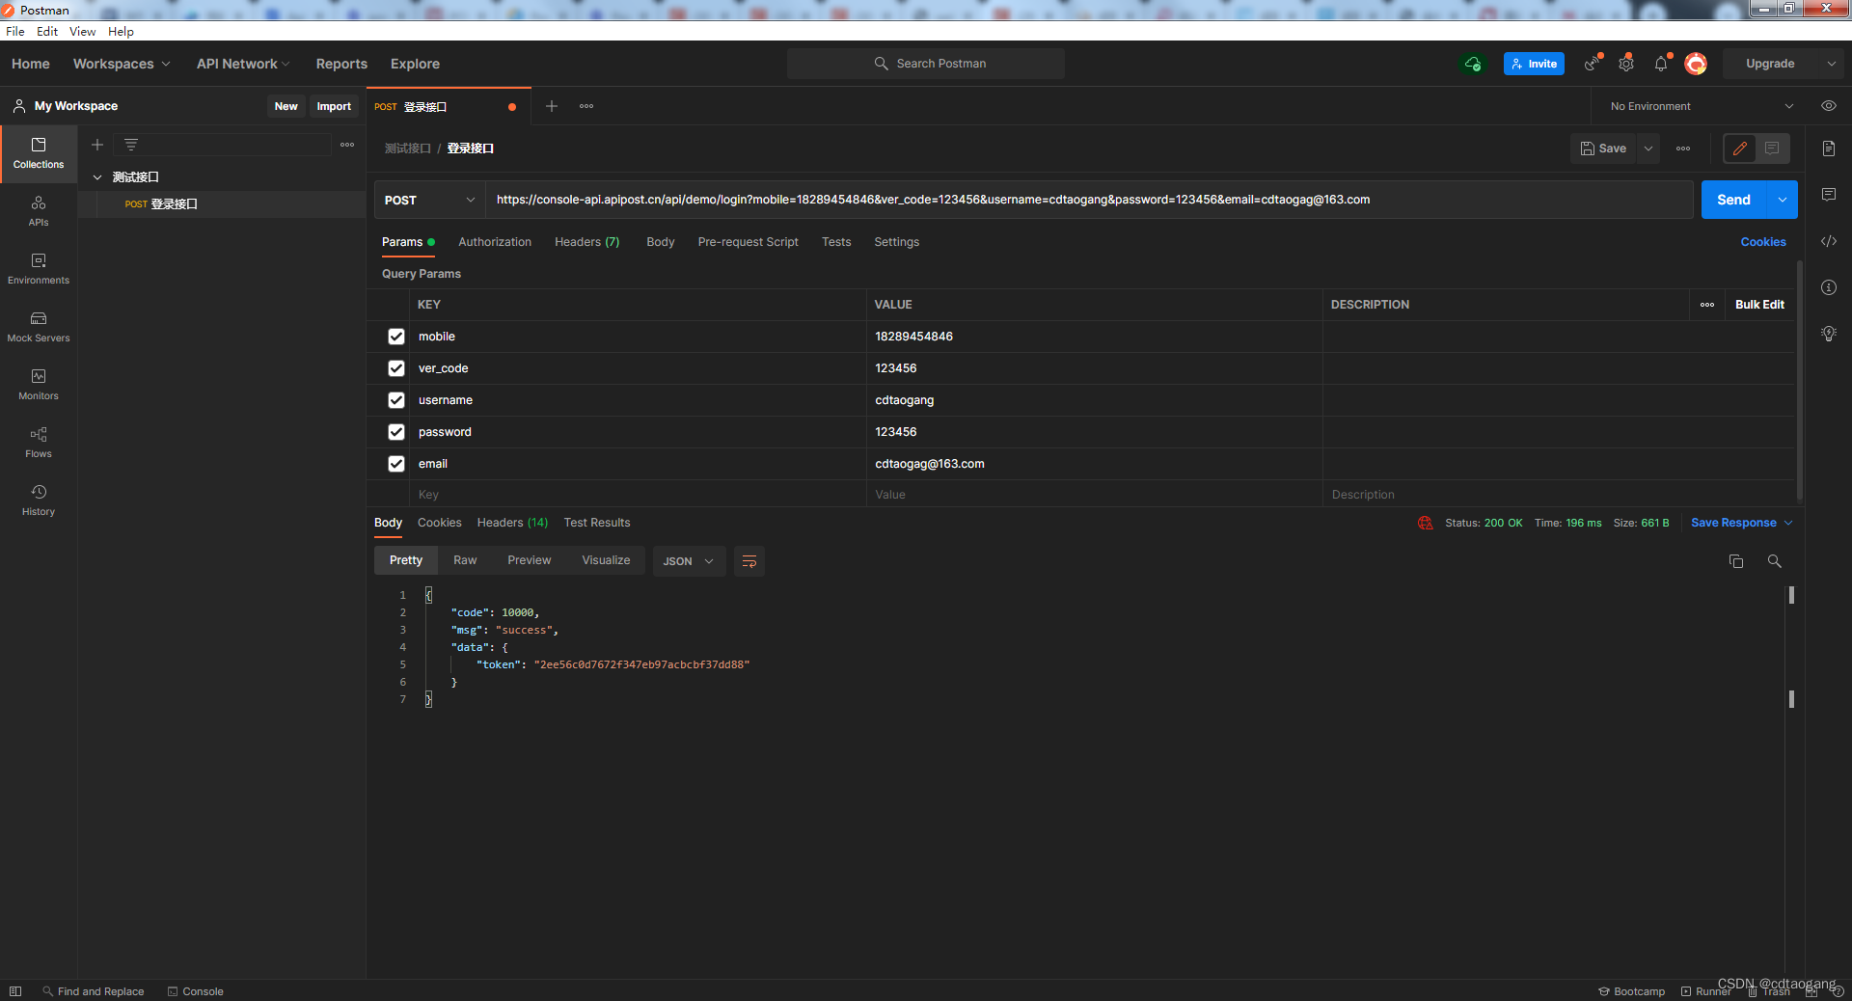
Task: Create a new collection with plus icon
Action: (97, 145)
